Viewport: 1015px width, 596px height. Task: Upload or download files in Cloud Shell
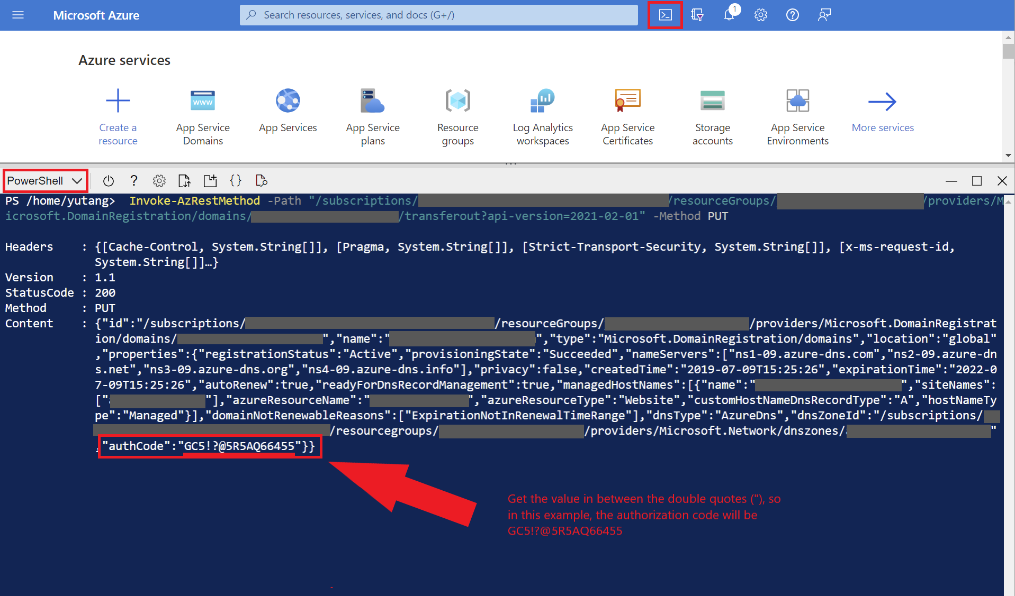[x=184, y=180]
